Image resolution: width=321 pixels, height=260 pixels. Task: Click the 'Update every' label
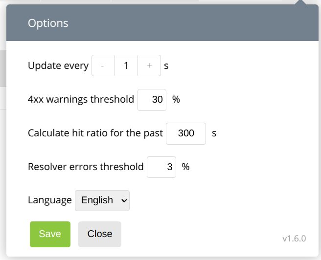pyautogui.click(x=58, y=65)
